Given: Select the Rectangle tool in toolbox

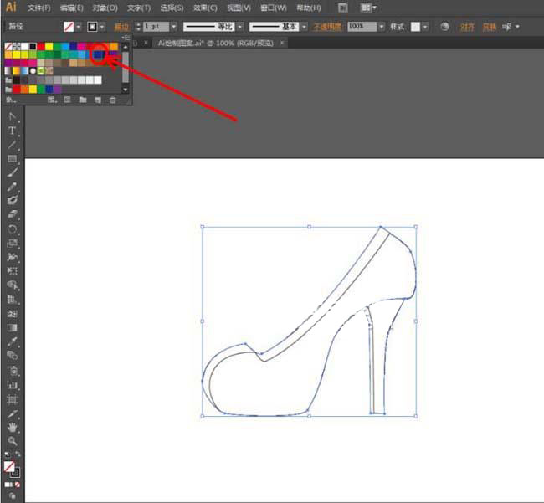Looking at the screenshot, I should (13, 159).
